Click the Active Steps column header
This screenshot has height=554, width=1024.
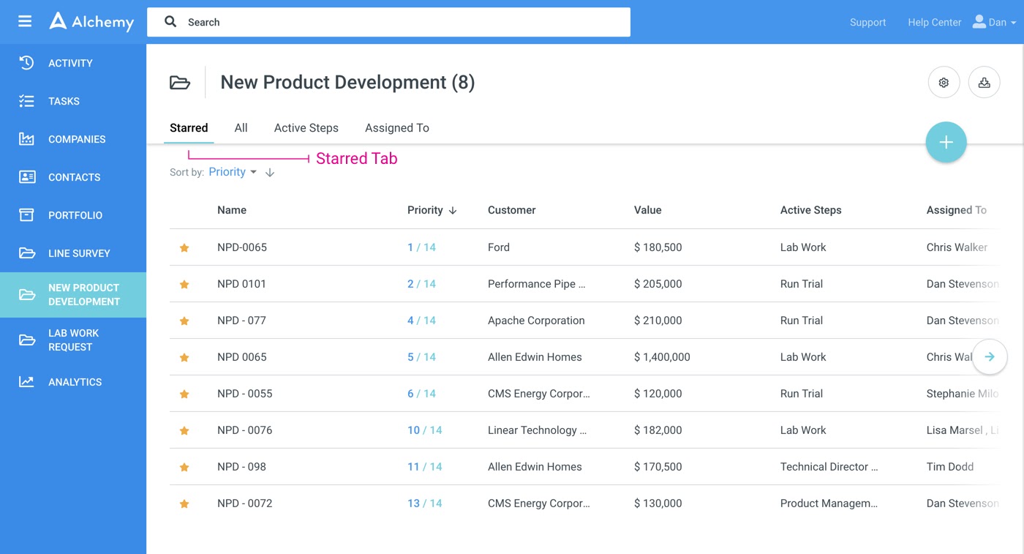pyautogui.click(x=810, y=210)
